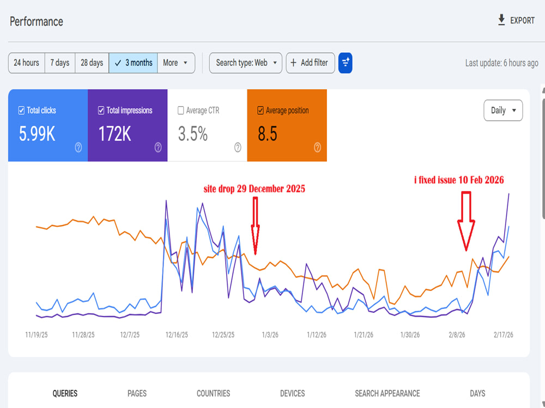
Task: Switch to the DEVICES tab
Action: [292, 393]
